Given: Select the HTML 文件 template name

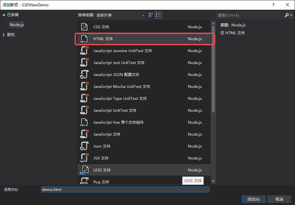Looking at the screenshot, I should point(103,39).
